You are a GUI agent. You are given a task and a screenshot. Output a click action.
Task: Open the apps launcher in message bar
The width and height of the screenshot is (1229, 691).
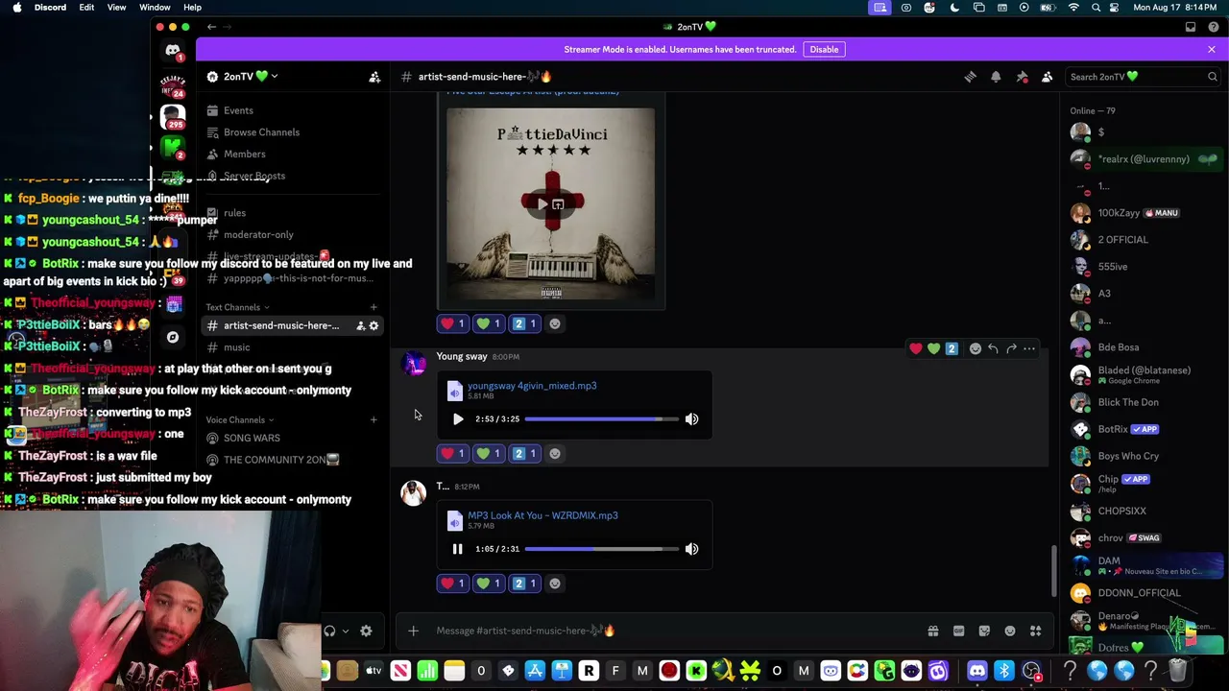tap(1035, 631)
